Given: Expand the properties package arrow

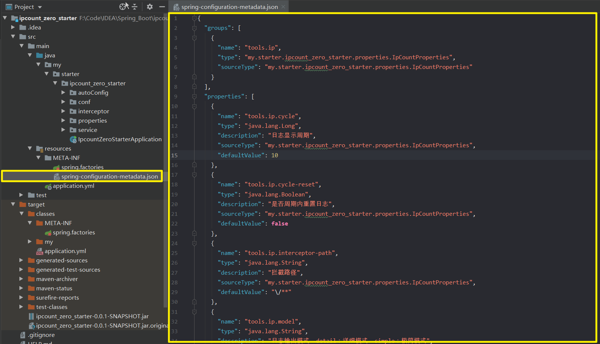Looking at the screenshot, I should tap(63, 120).
